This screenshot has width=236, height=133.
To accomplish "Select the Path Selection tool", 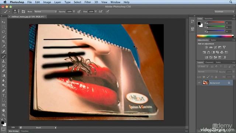I will coord(3,100).
